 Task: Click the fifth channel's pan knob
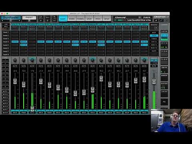coord(50,60)
